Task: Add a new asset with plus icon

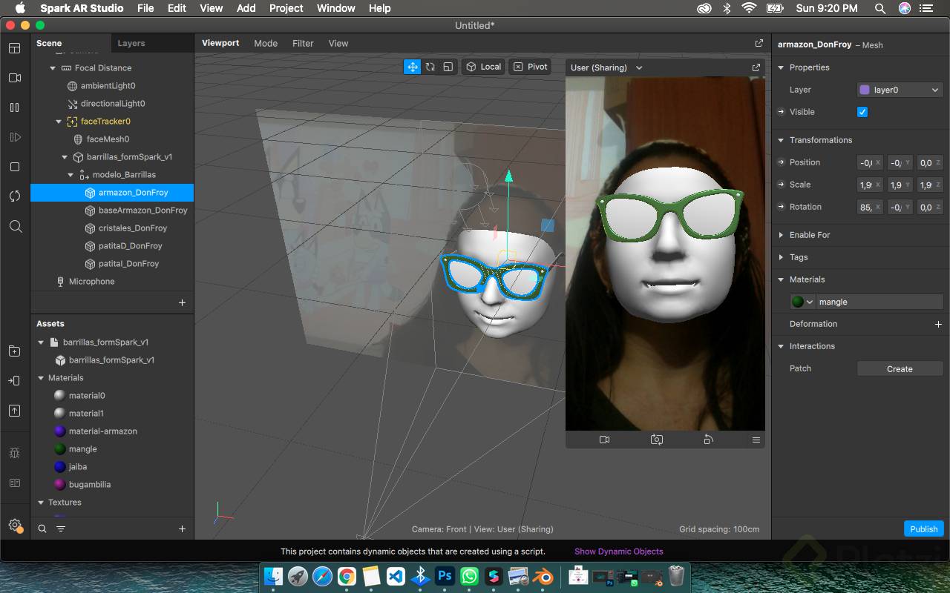Action: coord(182,529)
